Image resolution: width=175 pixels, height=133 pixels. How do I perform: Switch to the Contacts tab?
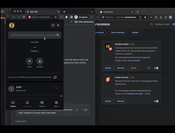click(27, 104)
